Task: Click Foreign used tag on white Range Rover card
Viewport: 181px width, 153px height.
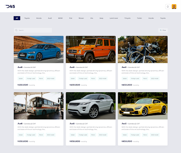Action: point(83,135)
